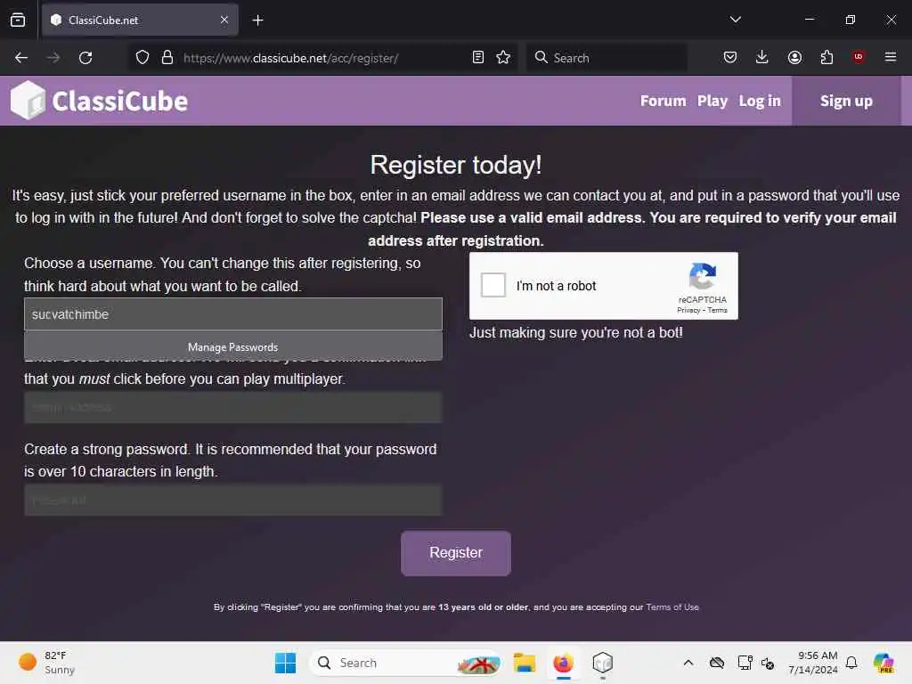
Task: Open the Windows Start menu
Action: 285,663
